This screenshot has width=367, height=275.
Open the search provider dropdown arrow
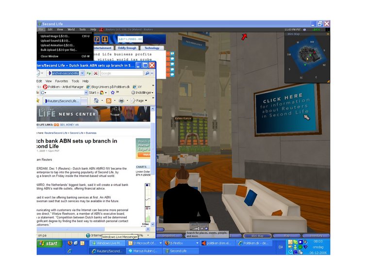tap(152, 73)
